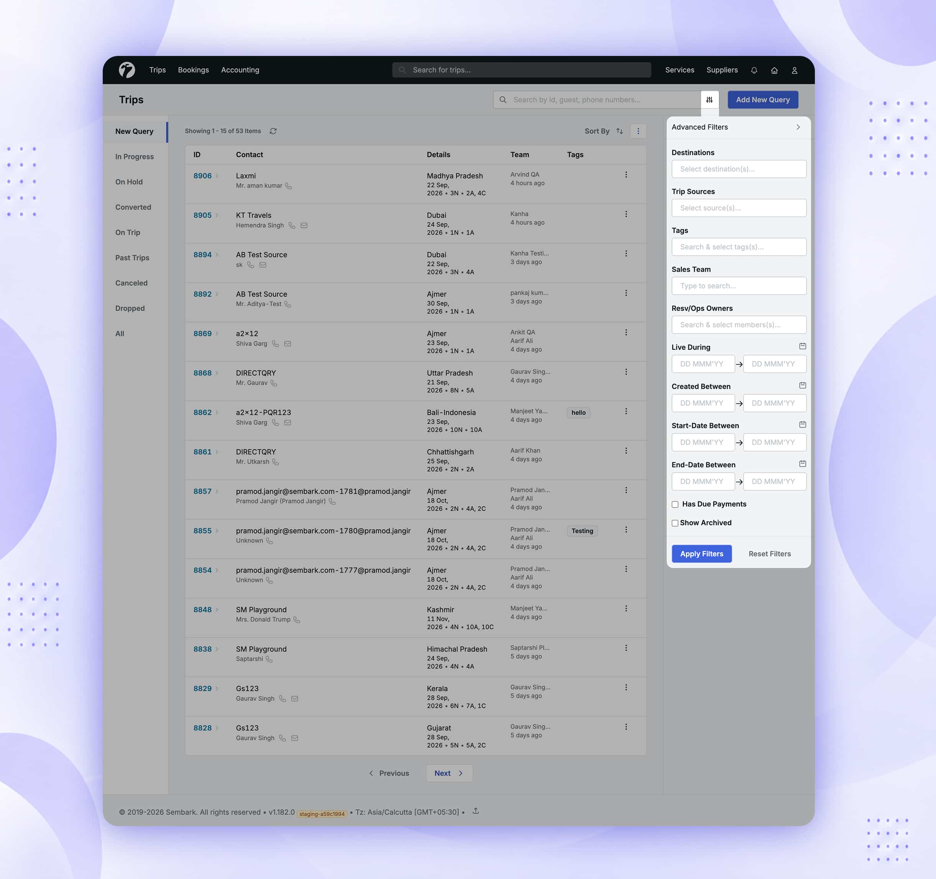Open the Sales Team search dropdown
936x879 pixels.
739,286
